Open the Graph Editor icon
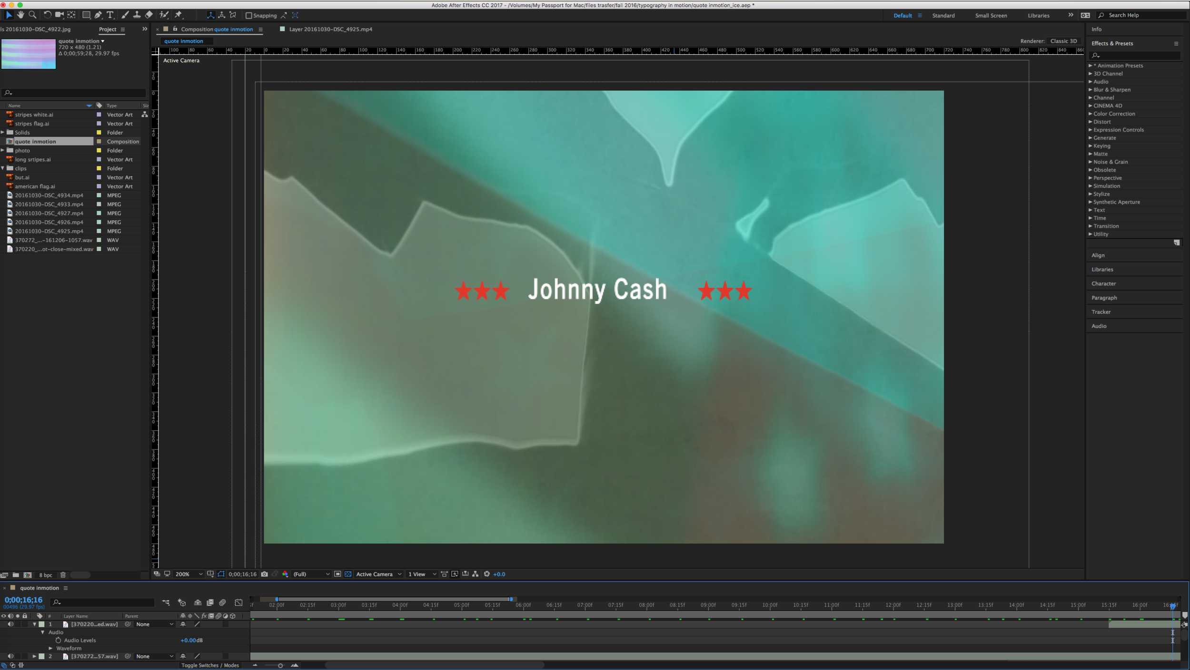This screenshot has width=1190, height=670. 238,602
